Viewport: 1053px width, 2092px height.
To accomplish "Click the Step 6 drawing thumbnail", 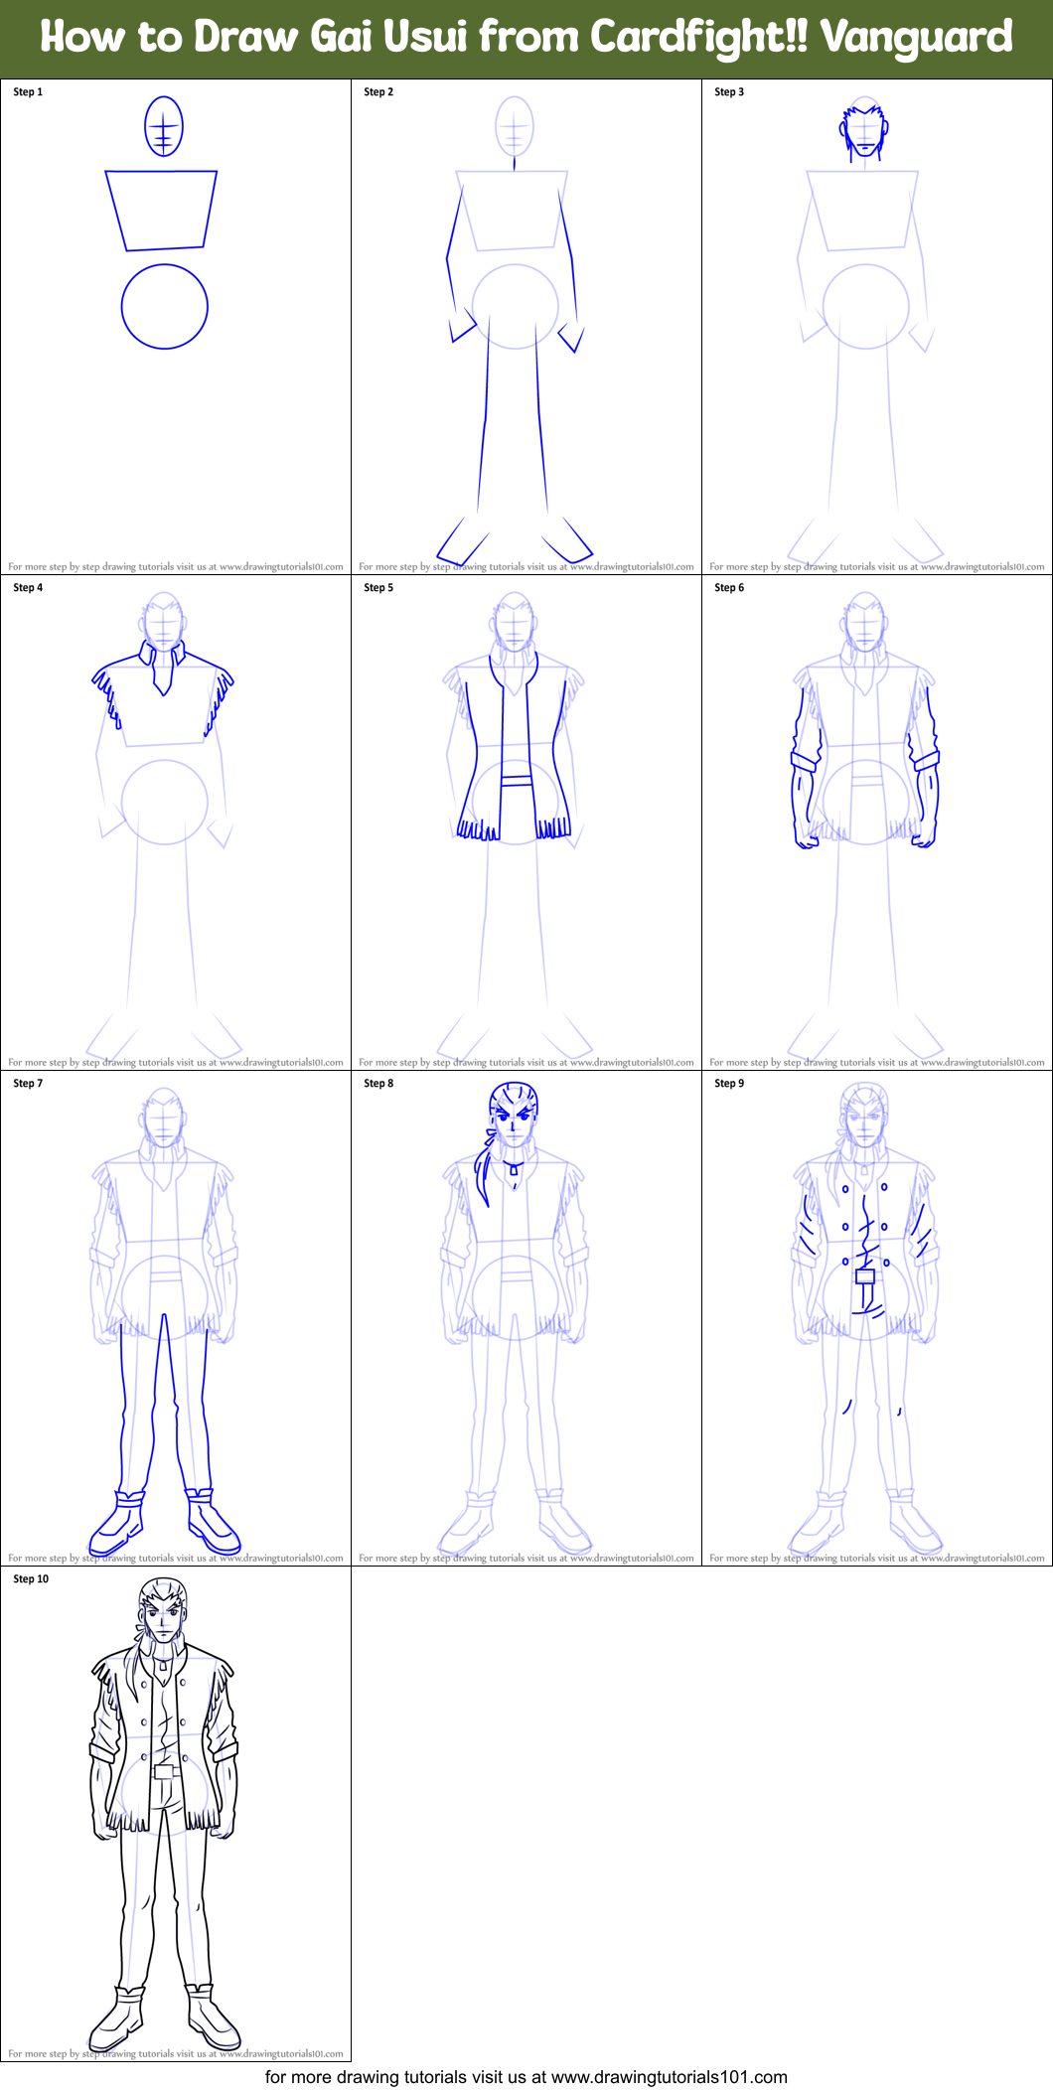I will click(877, 822).
